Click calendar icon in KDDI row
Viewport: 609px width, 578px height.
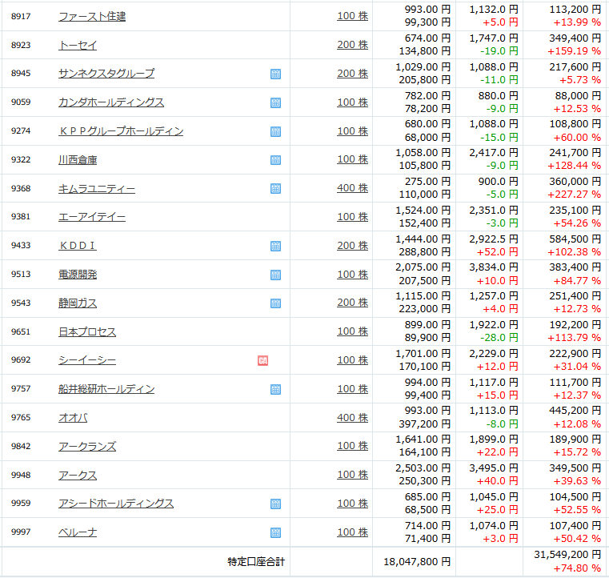275,246
